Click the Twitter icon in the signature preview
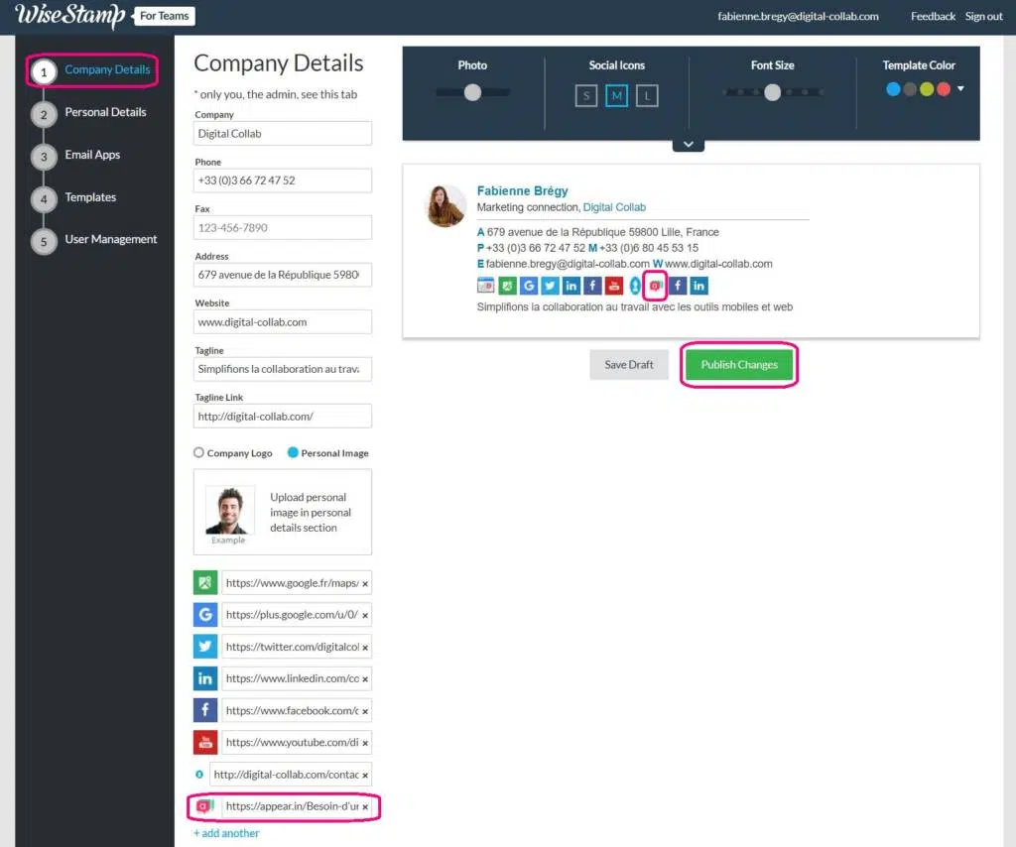The width and height of the screenshot is (1016, 847). (550, 286)
